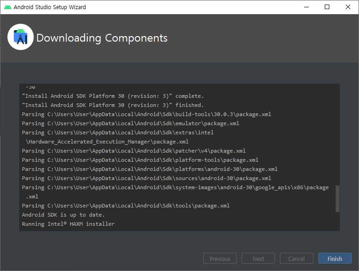Click the Android head icon in title bar
Screen dimensions: 359x271
[x=8, y=7]
